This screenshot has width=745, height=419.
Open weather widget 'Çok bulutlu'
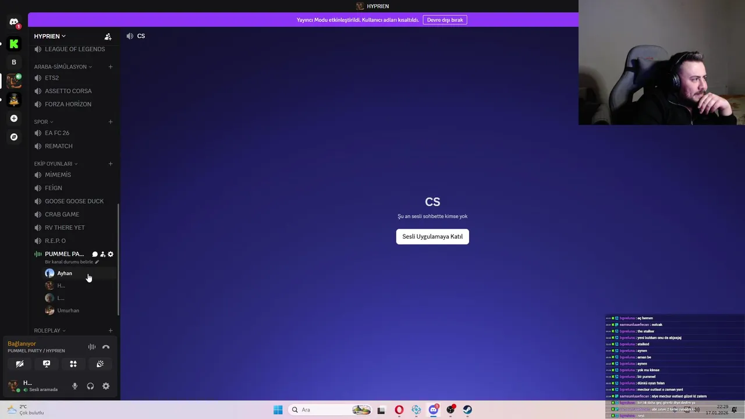click(26, 410)
